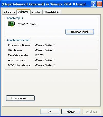
Task: Click the DAC típusa value text
Action: [44, 50]
